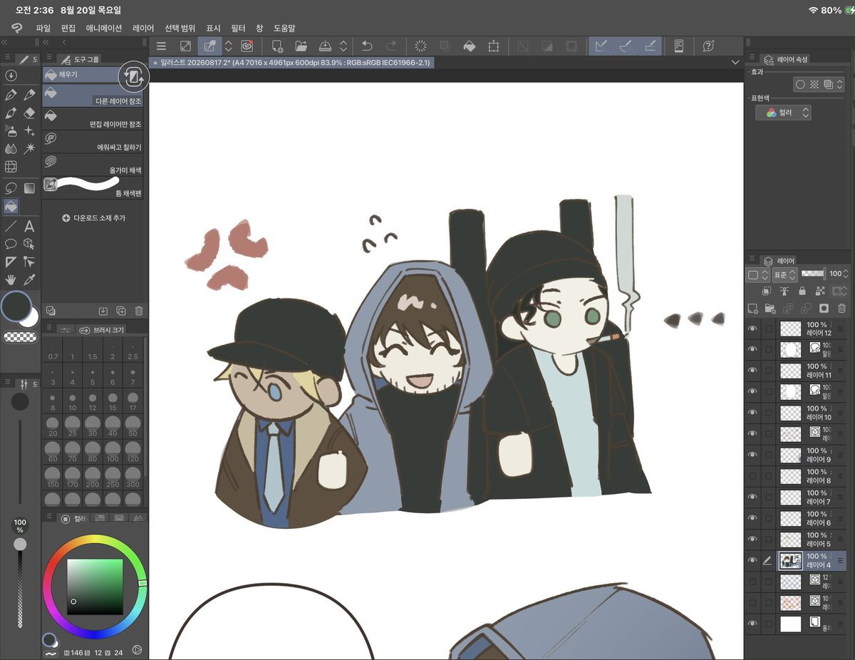The image size is (855, 660).
Task: Open the command bar hamburger menu
Action: point(162,46)
